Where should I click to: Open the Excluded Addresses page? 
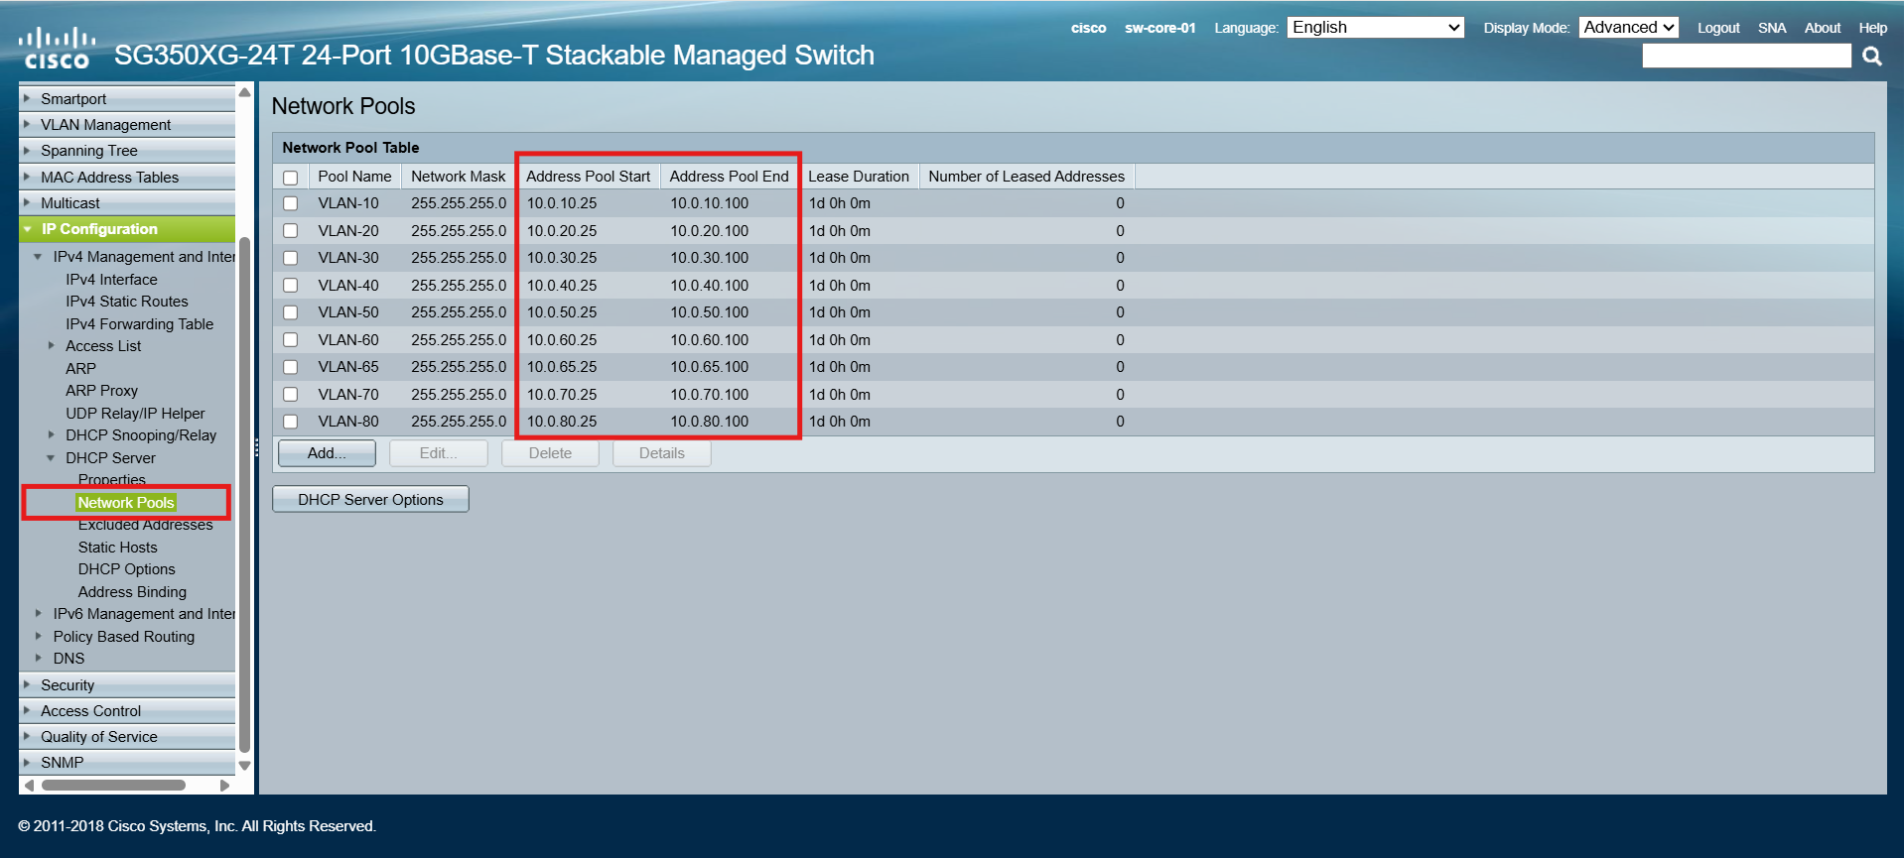coord(145,525)
